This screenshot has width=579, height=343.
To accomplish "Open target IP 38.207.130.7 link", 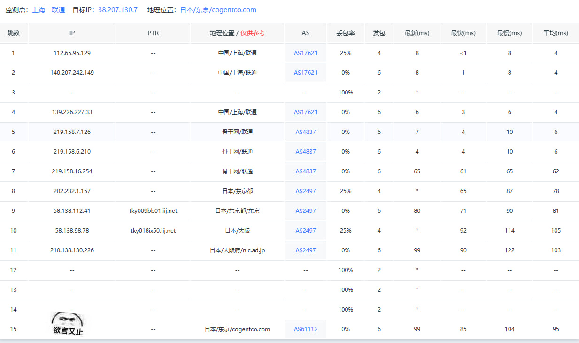I will [118, 10].
